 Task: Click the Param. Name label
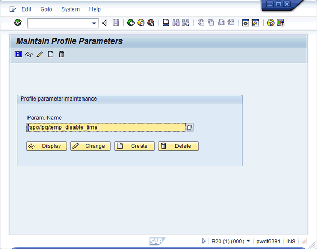pyautogui.click(x=44, y=118)
